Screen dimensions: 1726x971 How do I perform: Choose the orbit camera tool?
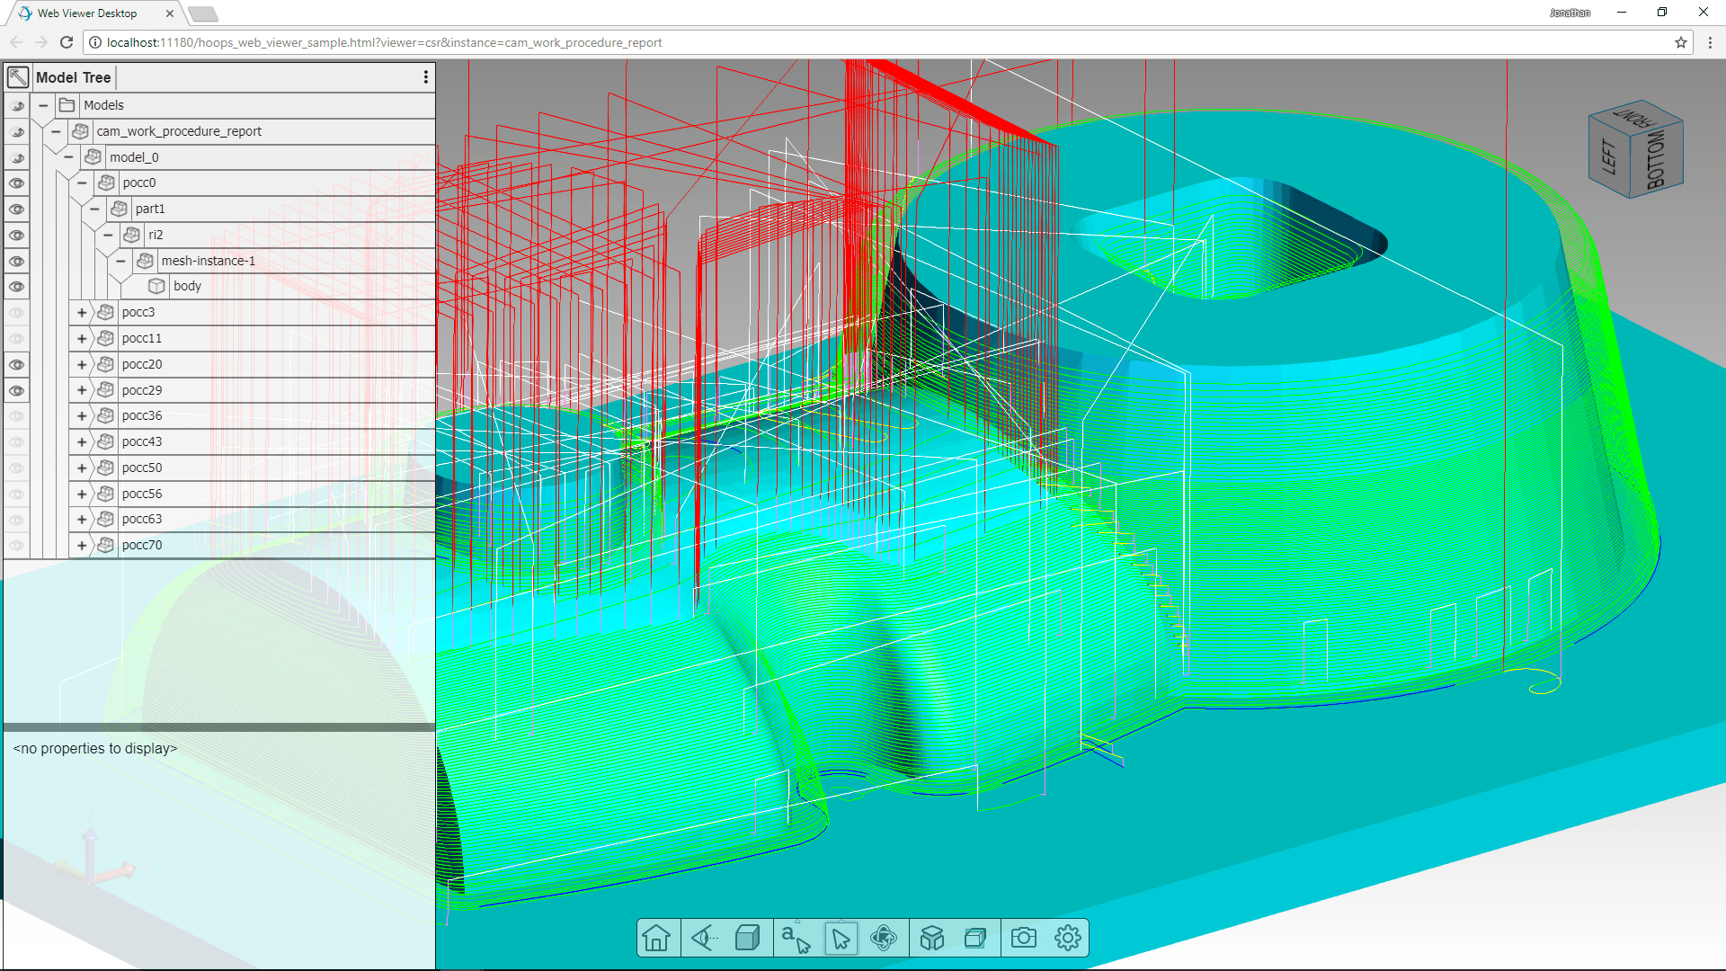pos(884,938)
